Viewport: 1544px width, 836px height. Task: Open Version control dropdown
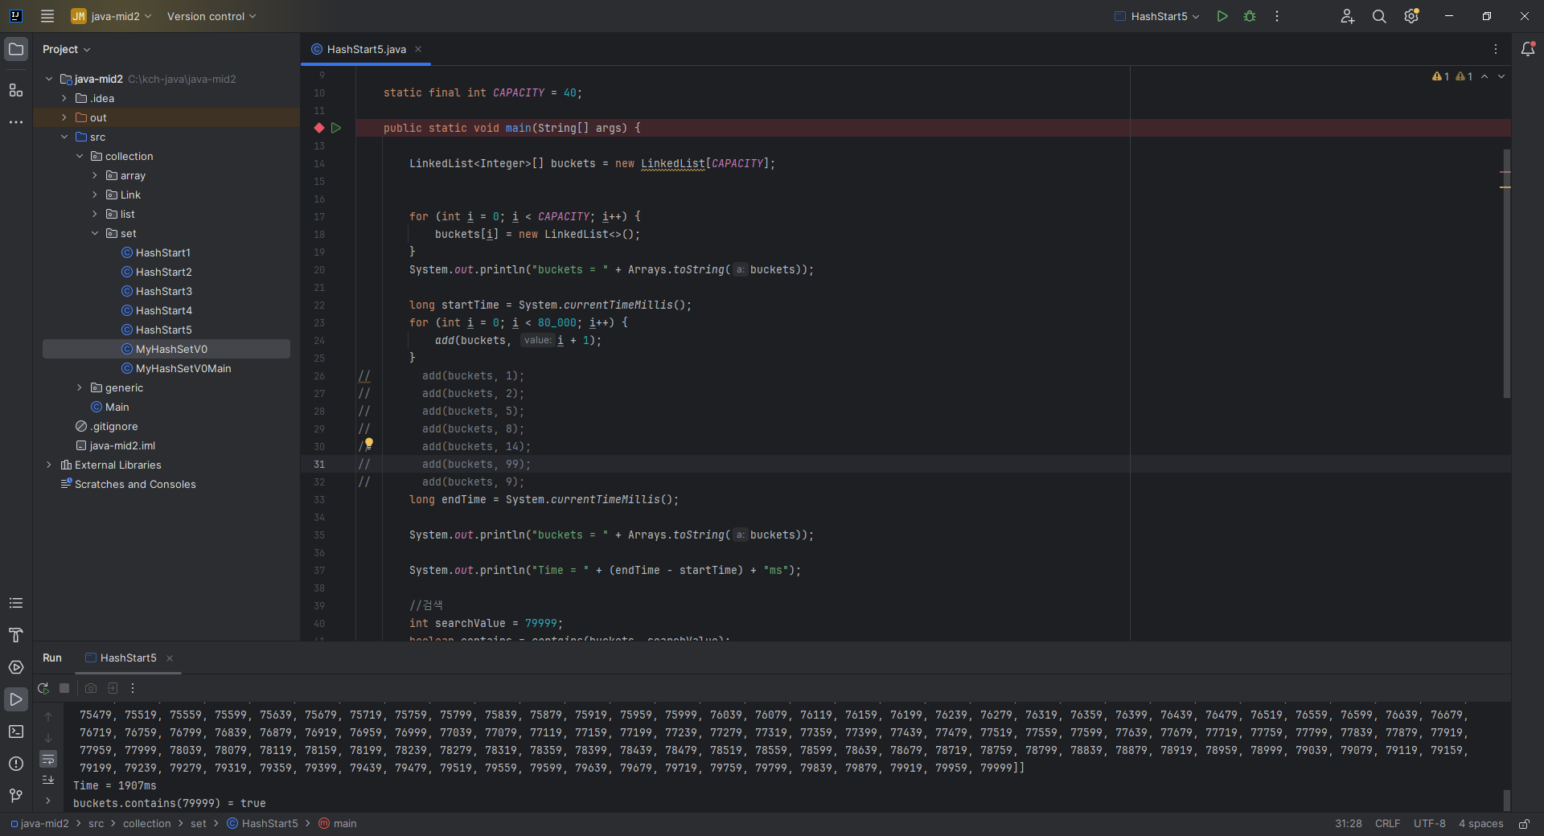pos(211,16)
